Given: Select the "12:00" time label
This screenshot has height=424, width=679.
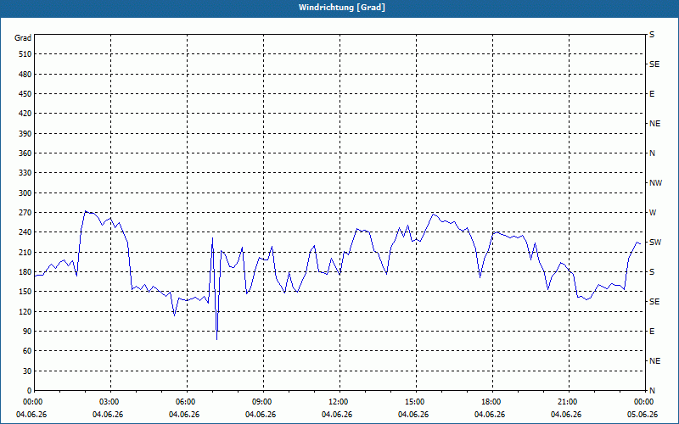Looking at the screenshot, I should coord(339,401).
